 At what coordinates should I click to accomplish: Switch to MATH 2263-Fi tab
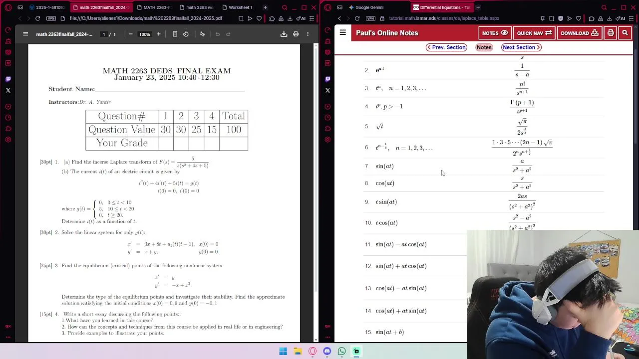[154, 7]
